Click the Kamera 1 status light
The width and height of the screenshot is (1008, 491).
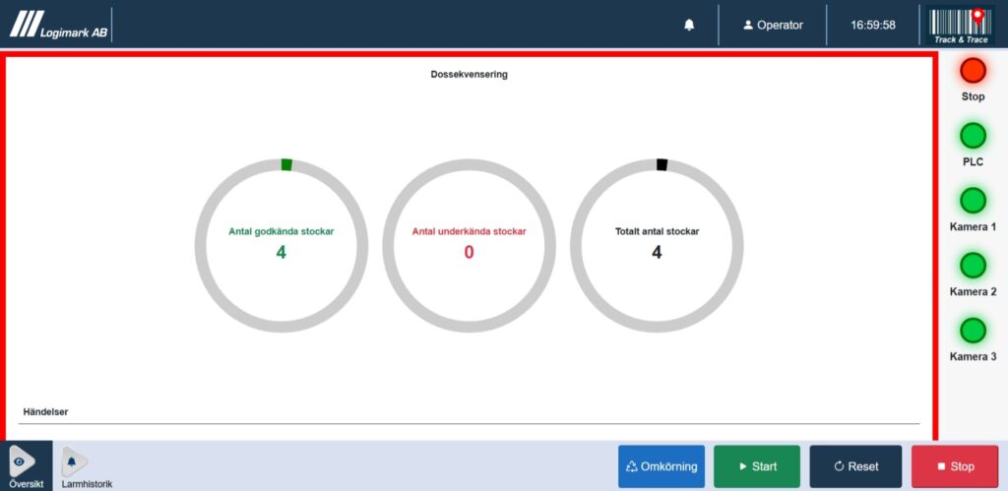973,201
